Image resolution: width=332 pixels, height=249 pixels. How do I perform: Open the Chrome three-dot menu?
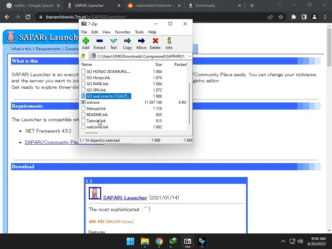pyautogui.click(x=325, y=17)
